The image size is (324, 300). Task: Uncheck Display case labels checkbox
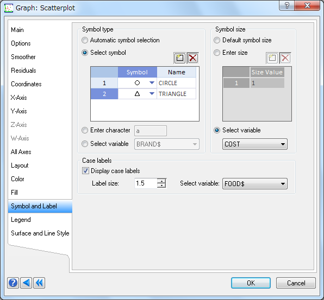(x=85, y=171)
